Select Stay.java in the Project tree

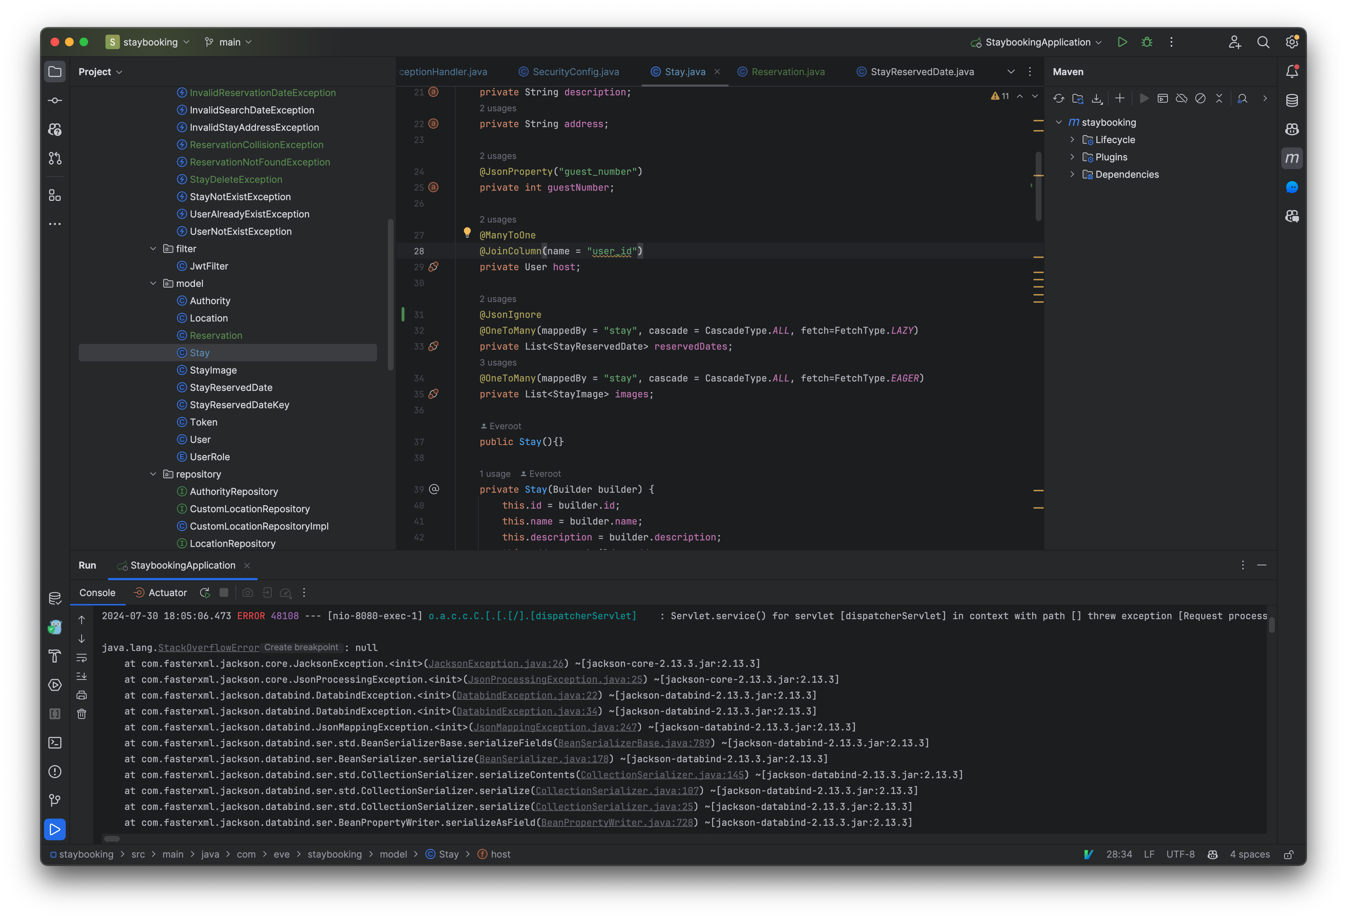point(199,352)
